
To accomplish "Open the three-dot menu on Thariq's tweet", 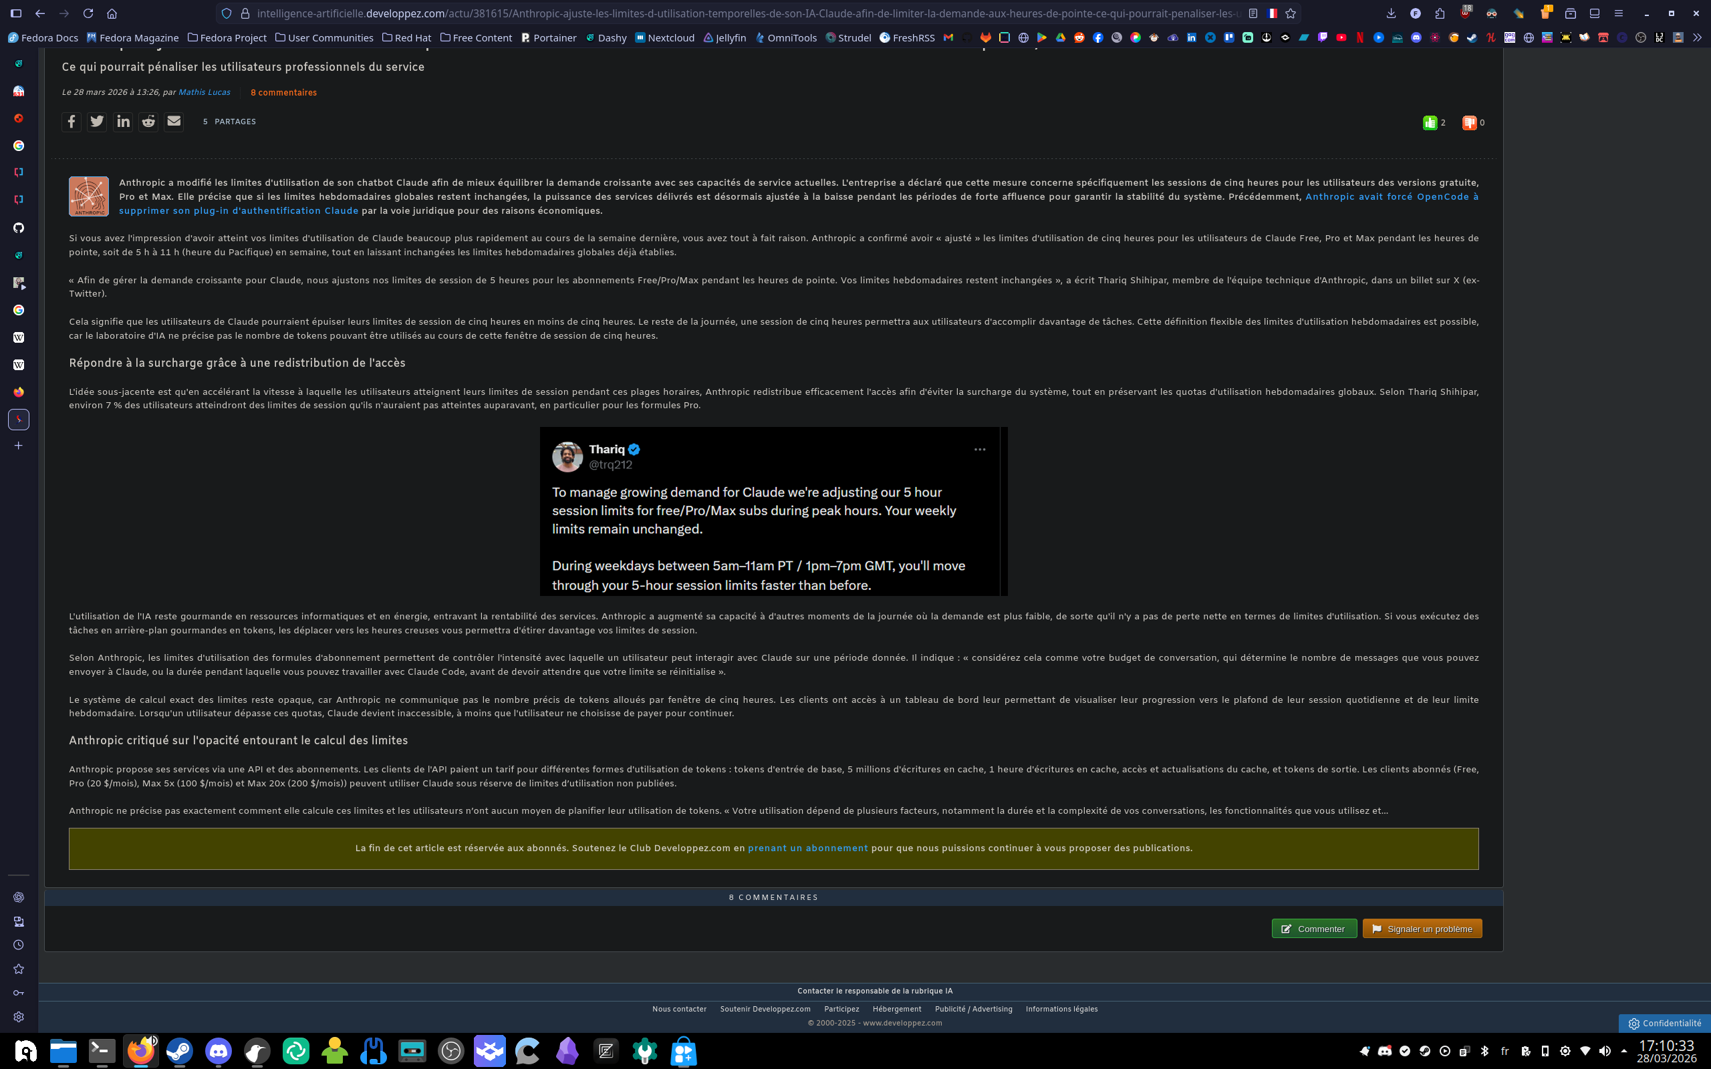I will 979,450.
